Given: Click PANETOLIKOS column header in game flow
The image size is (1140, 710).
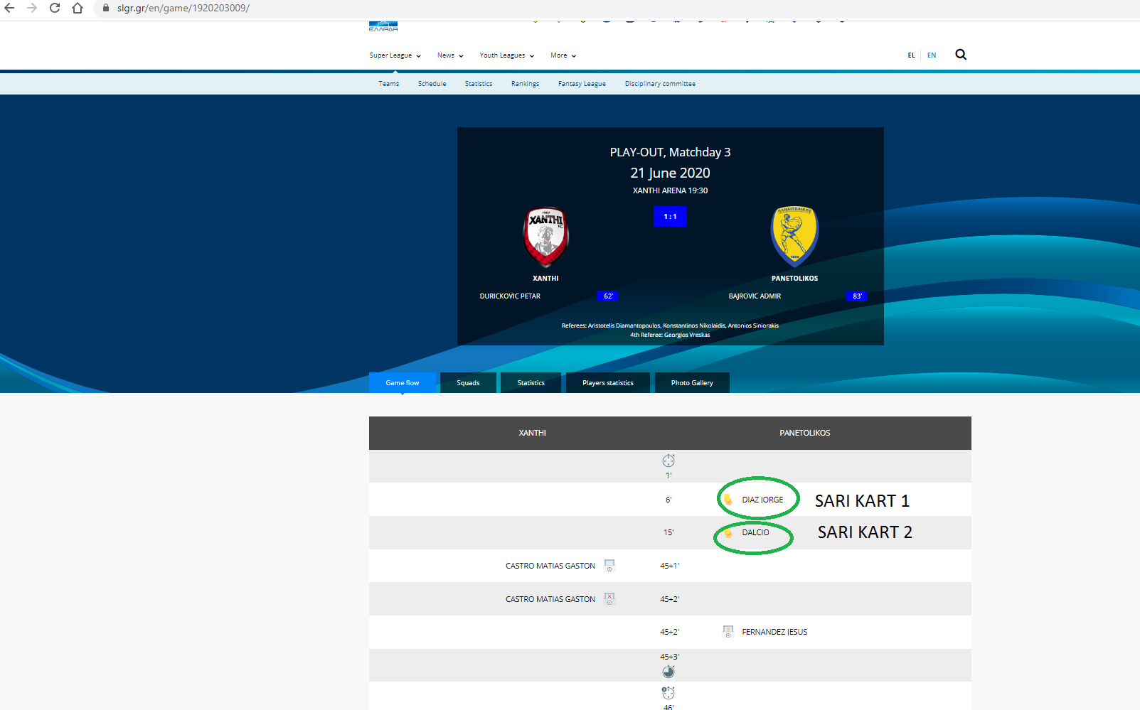Looking at the screenshot, I should pos(805,433).
